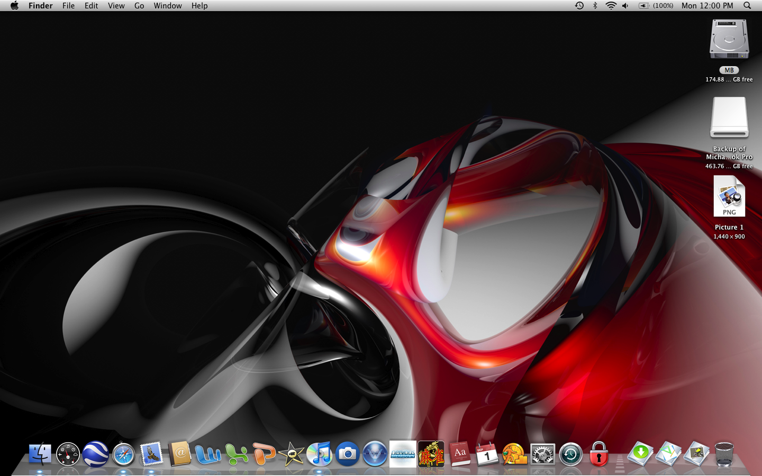Open Google Earth from the dock
The width and height of the screenshot is (762, 476).
click(x=96, y=454)
